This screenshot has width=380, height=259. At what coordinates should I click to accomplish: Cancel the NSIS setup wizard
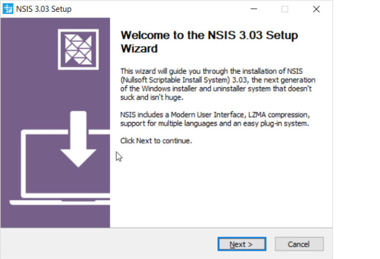299,244
